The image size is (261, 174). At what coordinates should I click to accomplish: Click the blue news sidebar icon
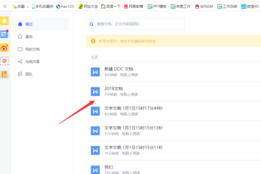click(x=4, y=34)
